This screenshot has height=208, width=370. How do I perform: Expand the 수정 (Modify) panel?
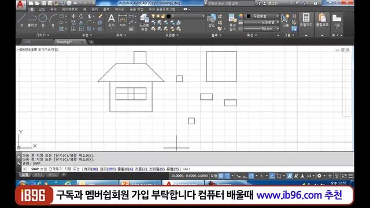point(87,35)
